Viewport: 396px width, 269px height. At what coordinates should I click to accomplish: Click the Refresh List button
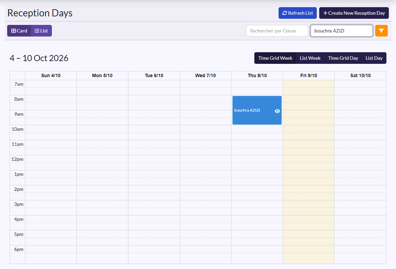297,13
